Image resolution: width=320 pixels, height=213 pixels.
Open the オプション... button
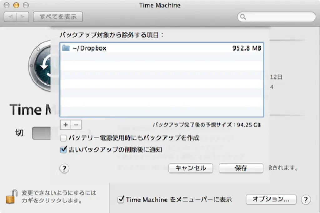[271, 199]
